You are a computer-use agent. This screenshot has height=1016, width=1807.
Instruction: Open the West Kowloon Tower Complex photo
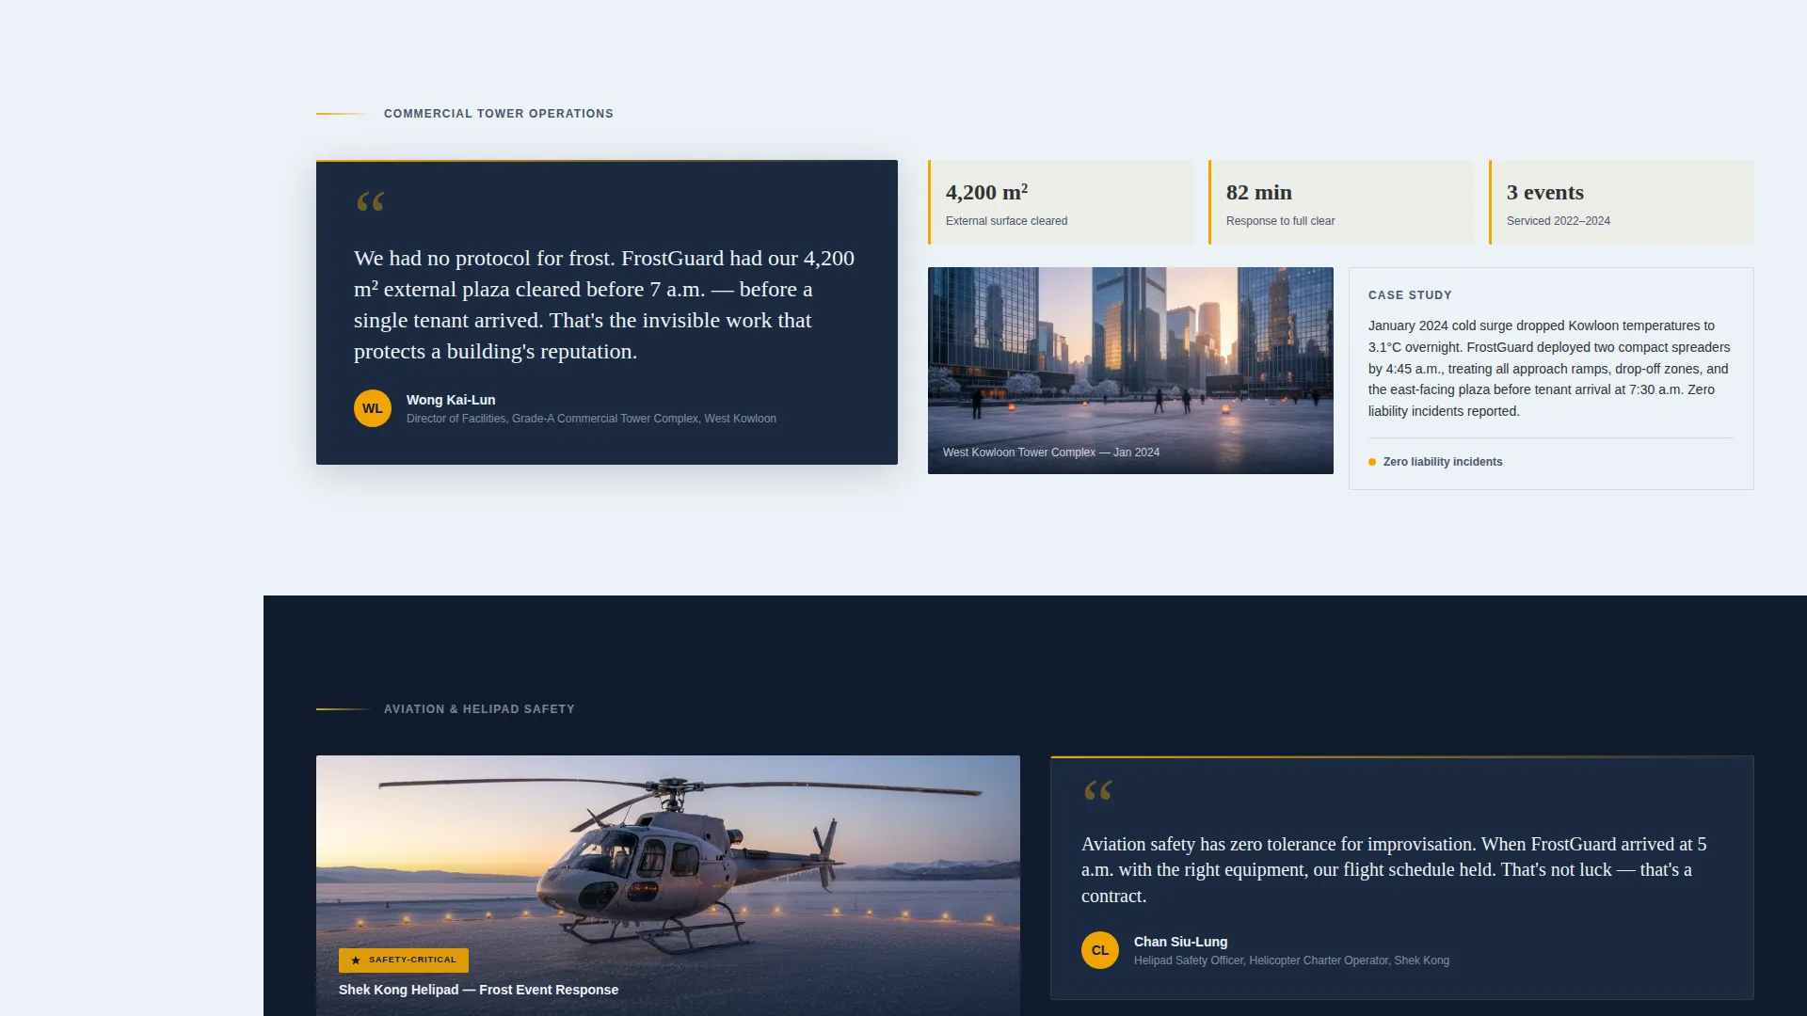pyautogui.click(x=1130, y=371)
